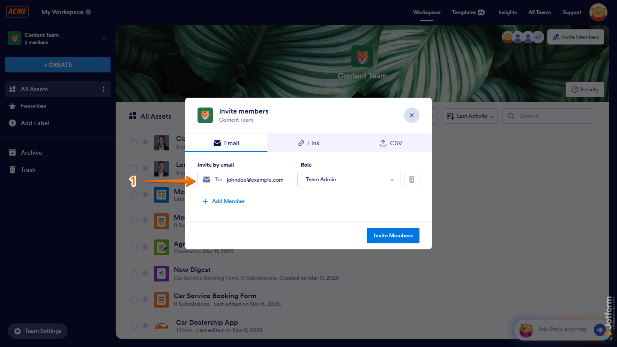Screen dimensions: 617x347
Task: Click the blue Invite Members submit button
Action: tap(393, 236)
